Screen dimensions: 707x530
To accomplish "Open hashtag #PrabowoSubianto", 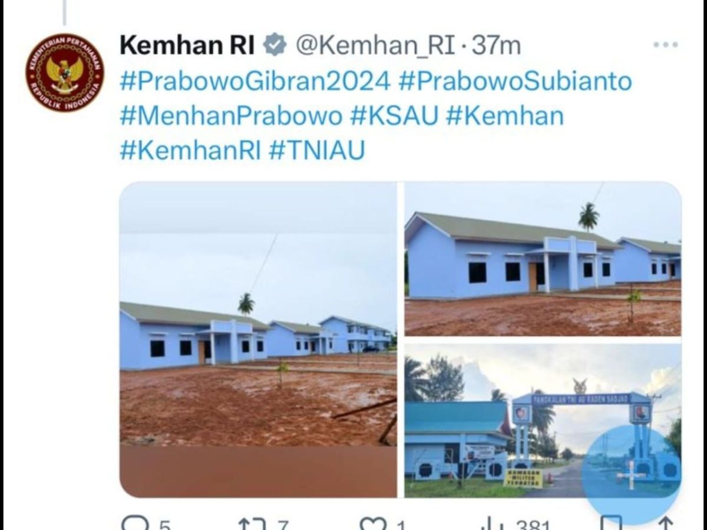I will 516,81.
